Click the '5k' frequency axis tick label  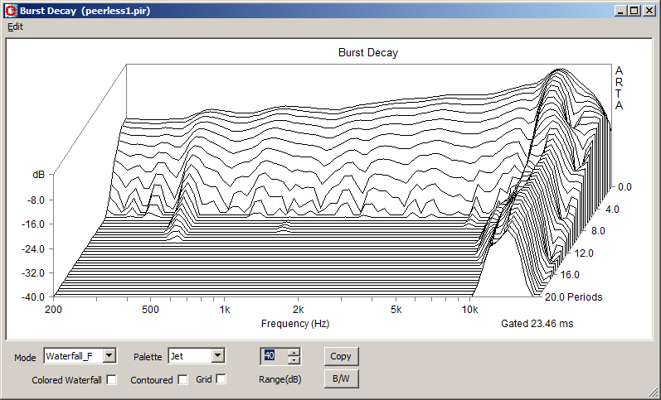[x=396, y=310]
